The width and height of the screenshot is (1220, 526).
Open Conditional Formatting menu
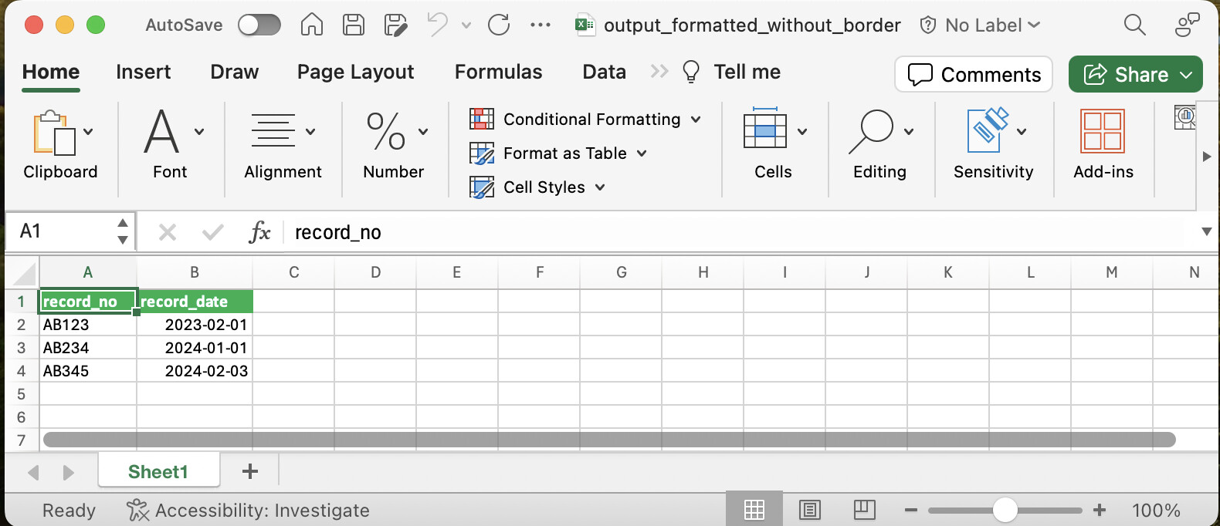585,119
